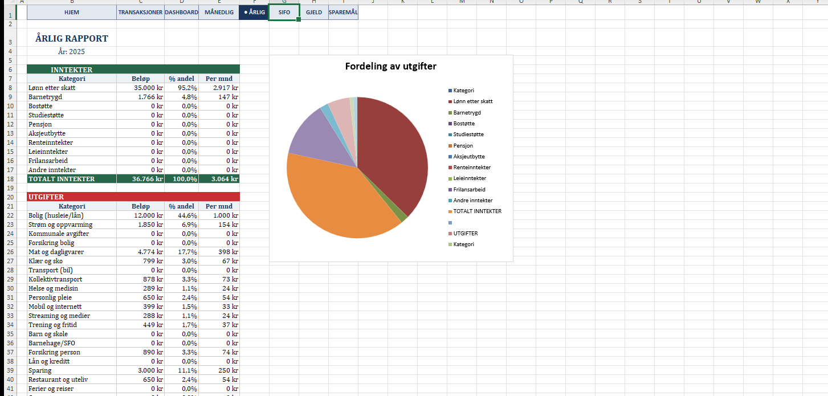Go to the TRANSAKSJONER navigation tab
This screenshot has width=828, height=396.
click(140, 12)
